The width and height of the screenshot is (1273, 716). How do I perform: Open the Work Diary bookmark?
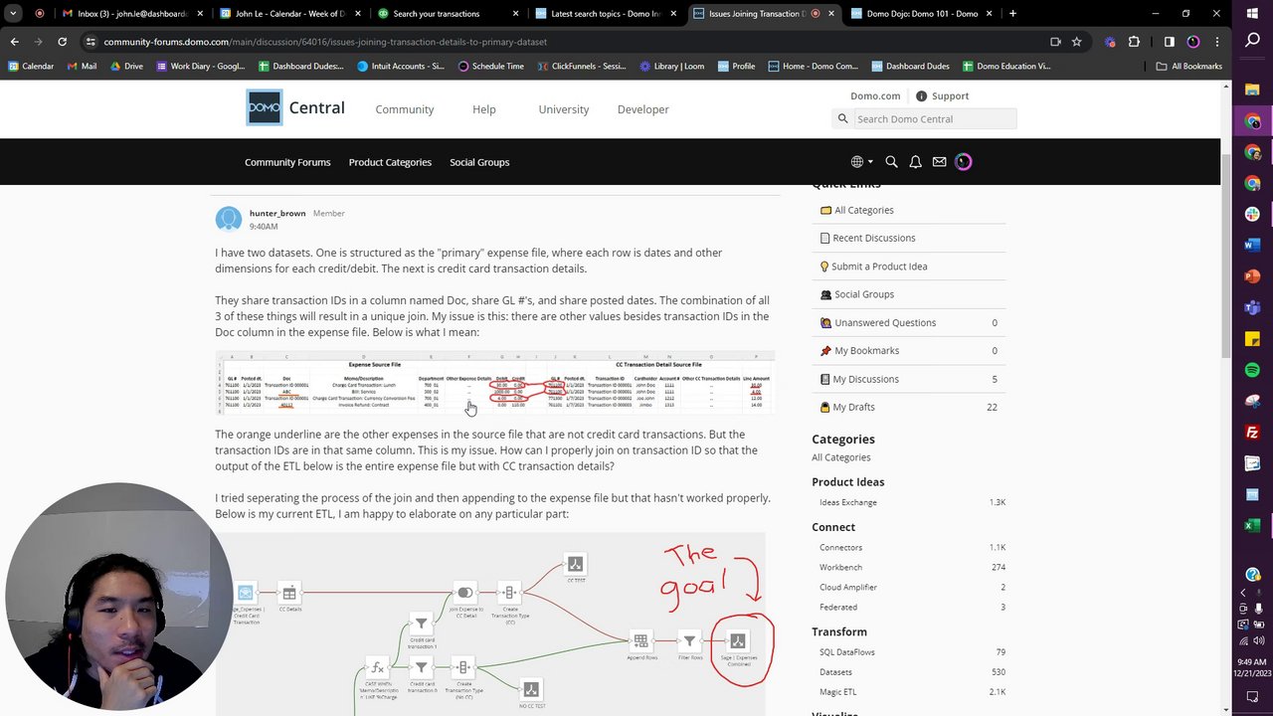click(201, 66)
